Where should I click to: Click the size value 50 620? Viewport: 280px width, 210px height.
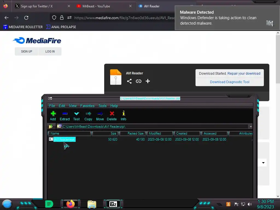tap(113, 139)
